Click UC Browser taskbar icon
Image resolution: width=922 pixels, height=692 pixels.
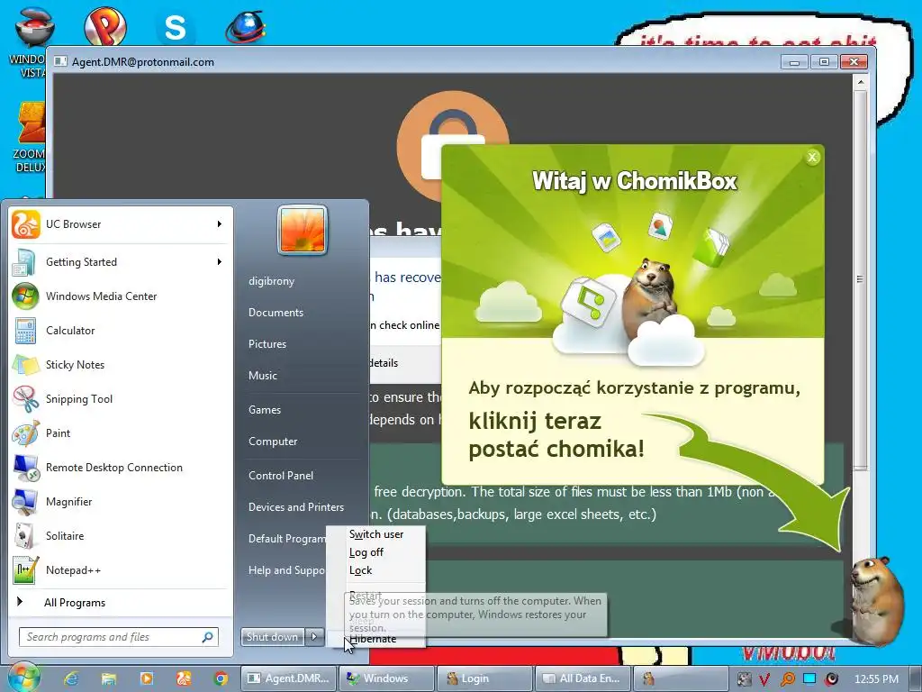tap(184, 678)
